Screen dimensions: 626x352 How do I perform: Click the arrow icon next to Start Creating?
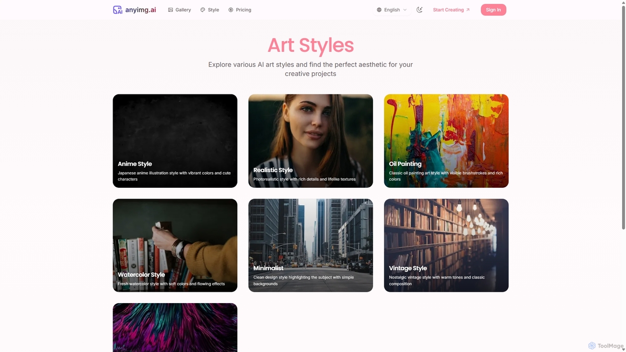468,10
